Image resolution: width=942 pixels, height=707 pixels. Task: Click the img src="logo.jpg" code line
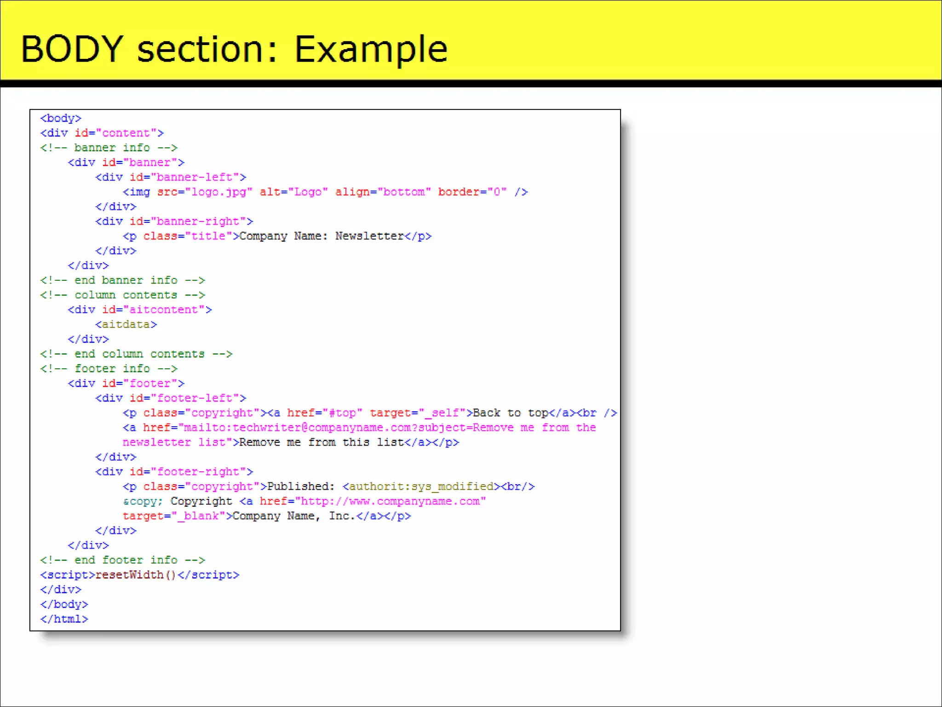[x=325, y=192]
